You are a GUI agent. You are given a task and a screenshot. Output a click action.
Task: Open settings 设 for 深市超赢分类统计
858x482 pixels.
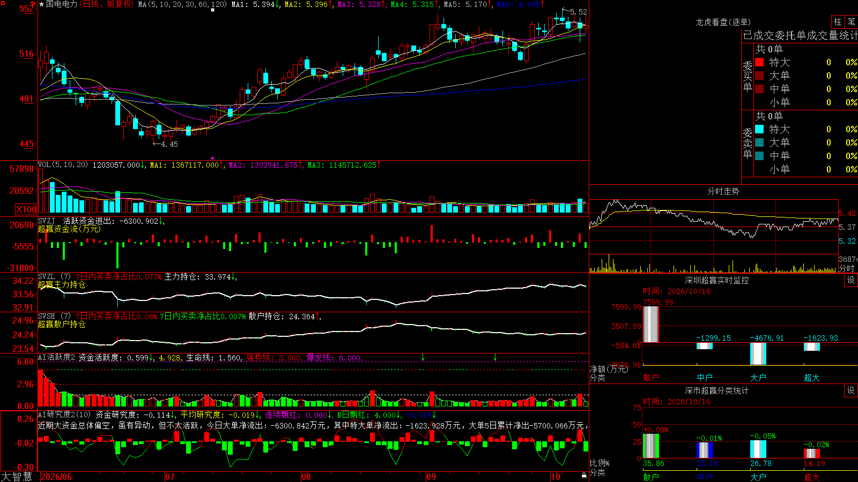pos(851,390)
